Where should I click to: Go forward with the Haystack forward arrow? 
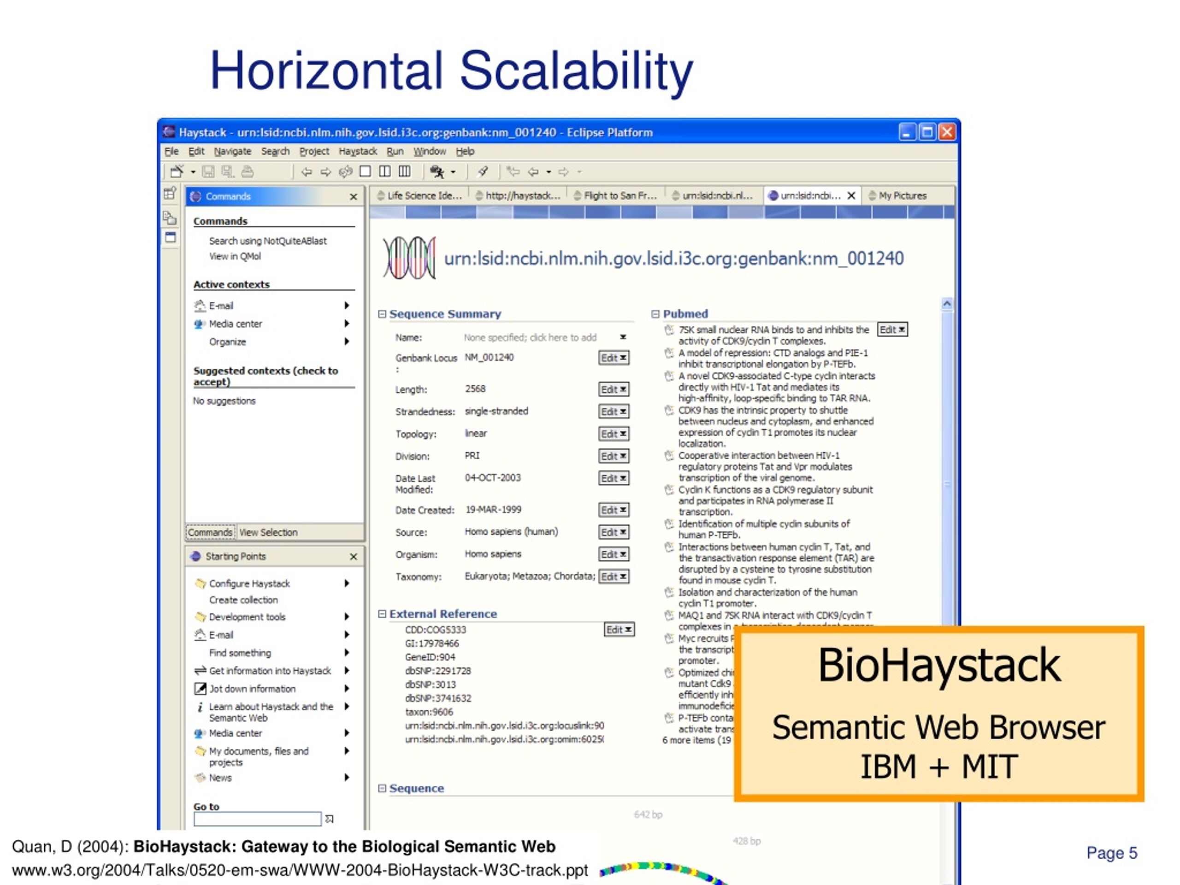[325, 172]
